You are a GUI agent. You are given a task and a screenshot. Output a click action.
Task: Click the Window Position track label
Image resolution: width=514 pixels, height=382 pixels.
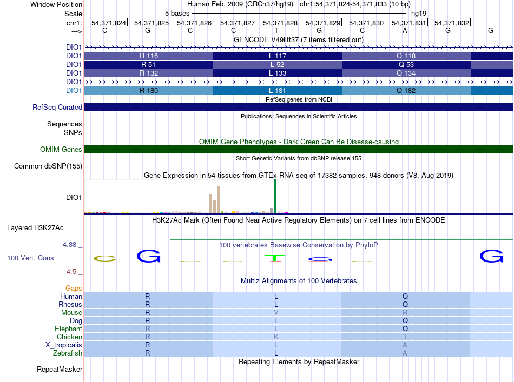tap(56, 4)
